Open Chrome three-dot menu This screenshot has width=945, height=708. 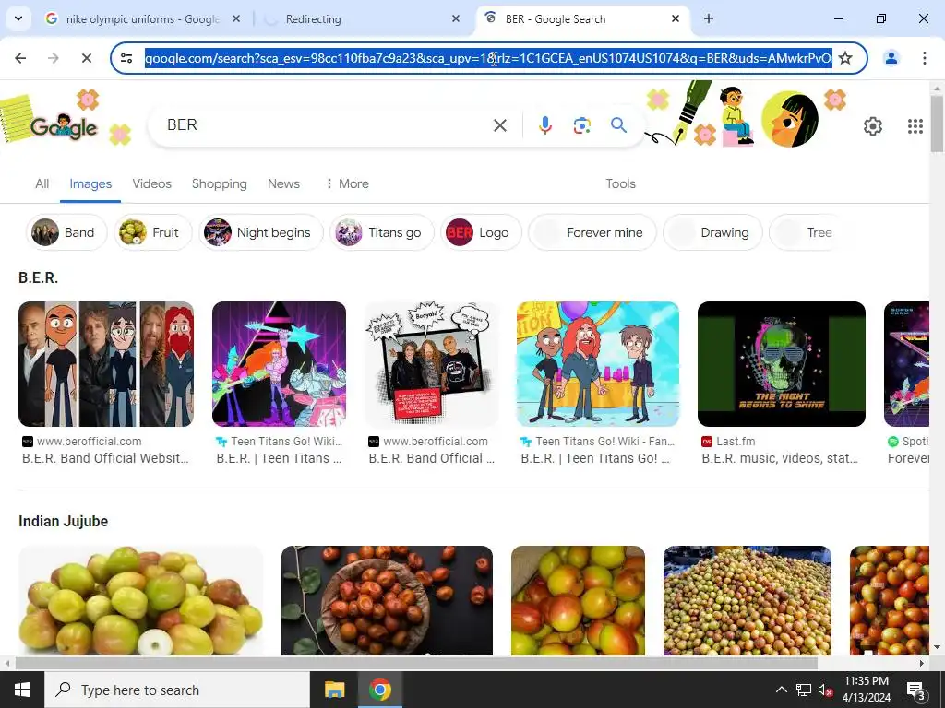pos(924,58)
